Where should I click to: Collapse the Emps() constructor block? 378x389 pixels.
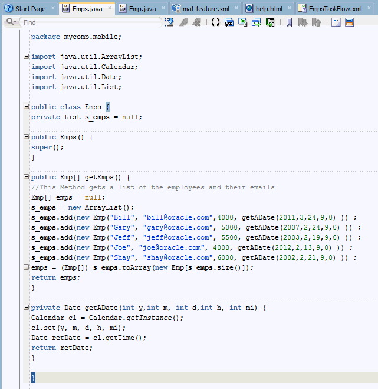[x=26, y=136]
